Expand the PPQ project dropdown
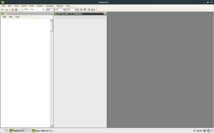This screenshot has height=133, width=214. click(43, 10)
